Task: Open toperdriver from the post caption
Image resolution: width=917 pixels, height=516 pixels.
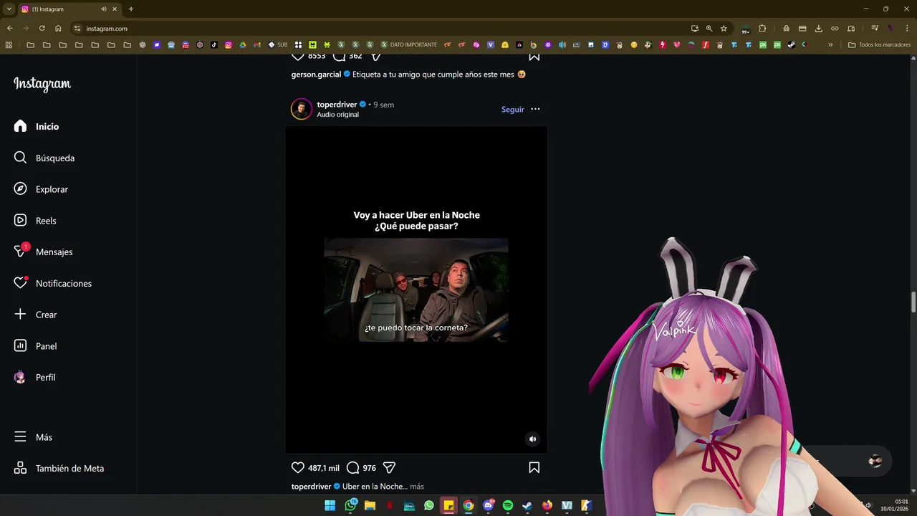Action: tap(312, 487)
